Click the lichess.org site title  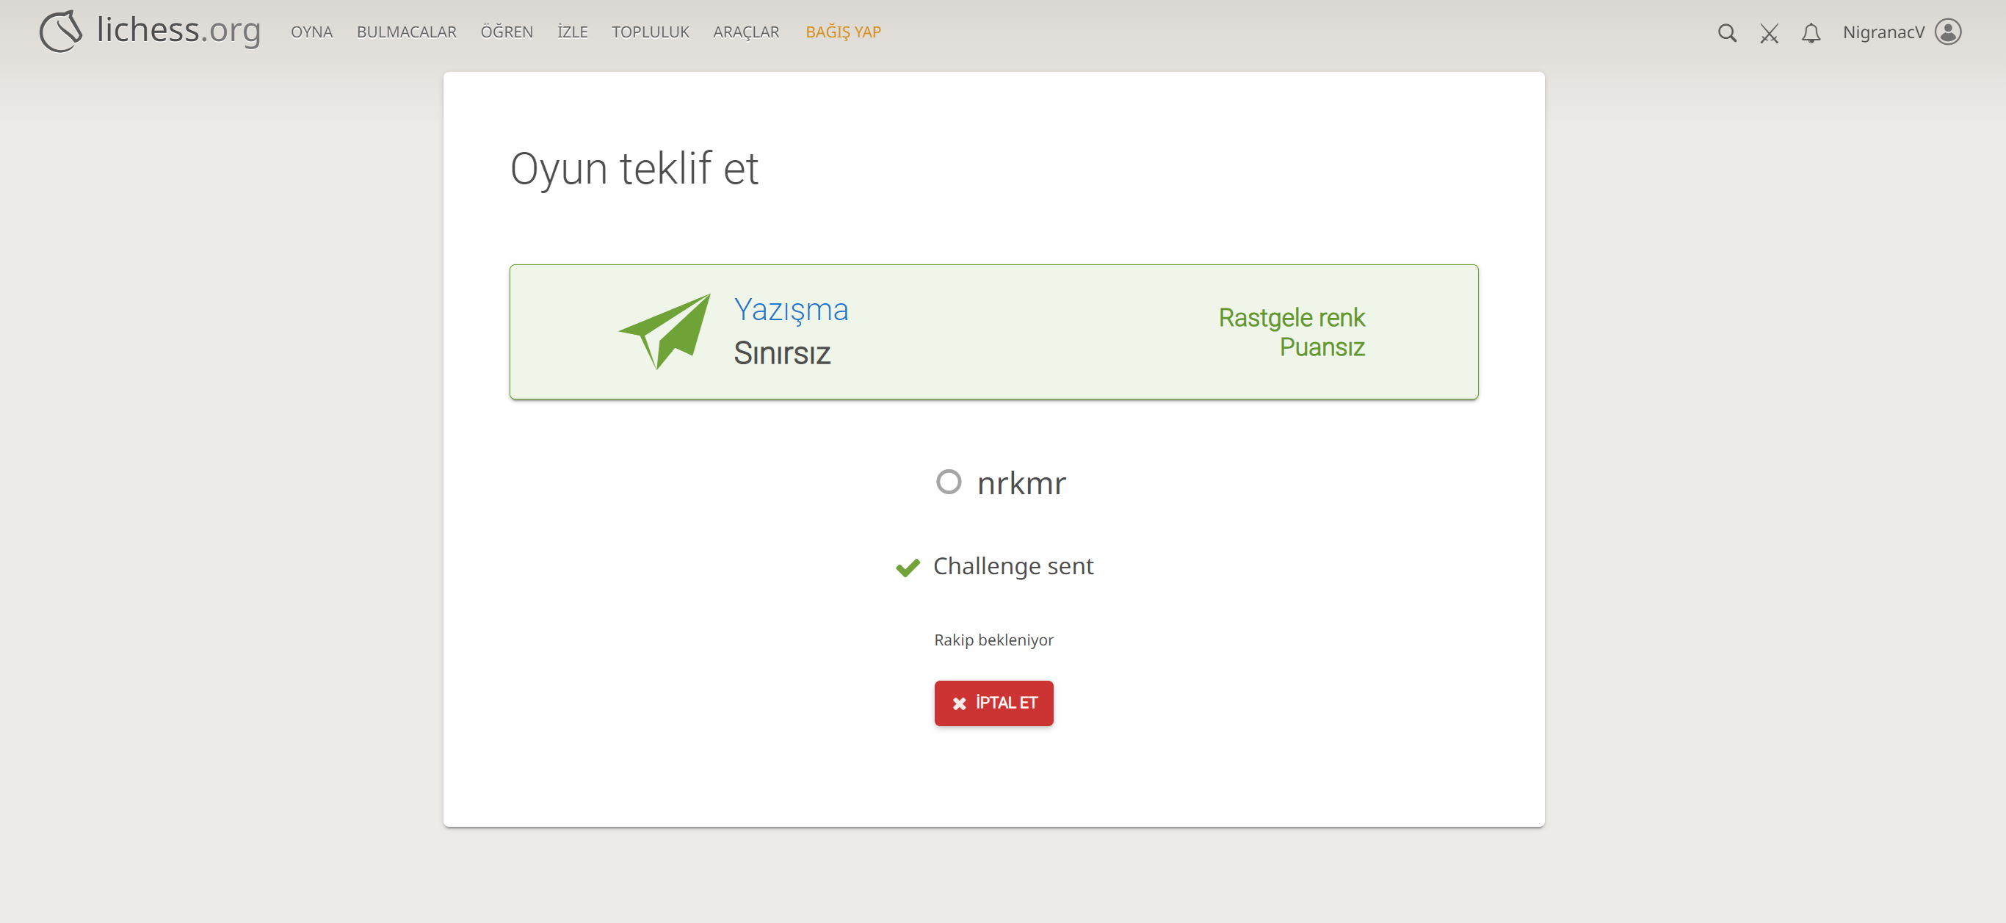[x=178, y=30]
